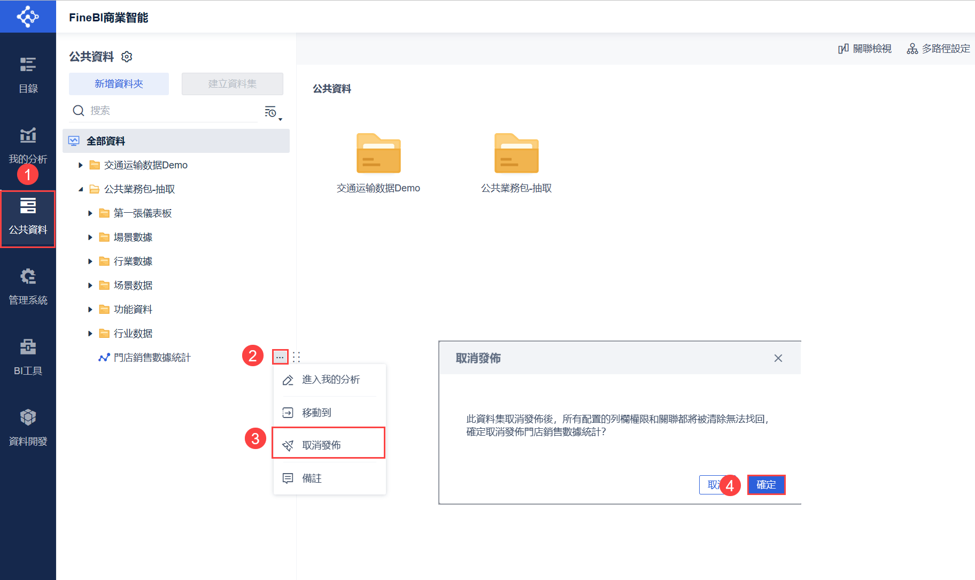Click the 進入我的分析 pencil icon
975x580 pixels.
click(x=288, y=380)
